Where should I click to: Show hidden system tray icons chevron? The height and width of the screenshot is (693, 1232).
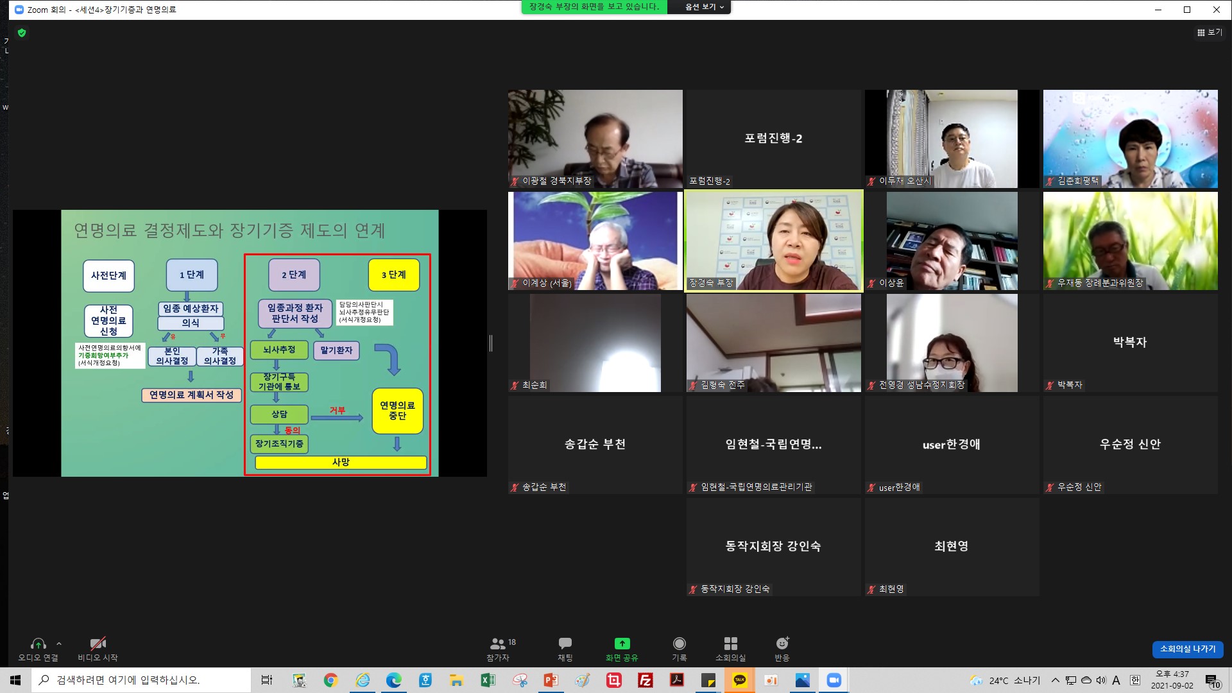point(1055,680)
